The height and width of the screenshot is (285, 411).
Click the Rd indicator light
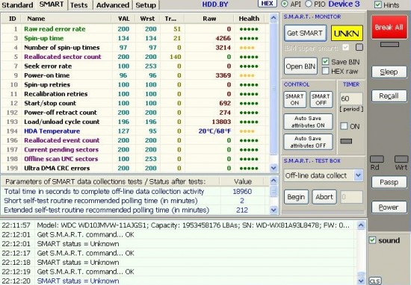pos(377,159)
